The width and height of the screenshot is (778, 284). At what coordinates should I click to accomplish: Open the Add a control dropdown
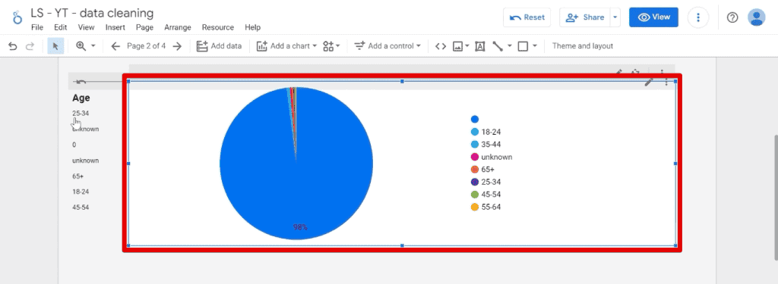pos(387,46)
